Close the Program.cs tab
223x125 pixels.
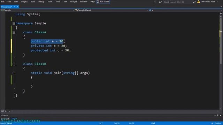[17, 7]
